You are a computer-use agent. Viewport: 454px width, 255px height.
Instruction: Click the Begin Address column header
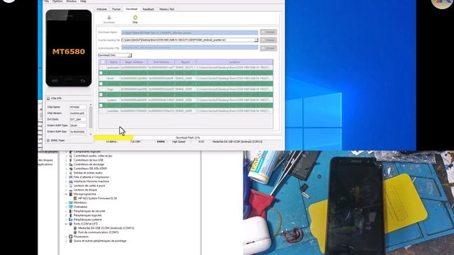click(x=134, y=62)
